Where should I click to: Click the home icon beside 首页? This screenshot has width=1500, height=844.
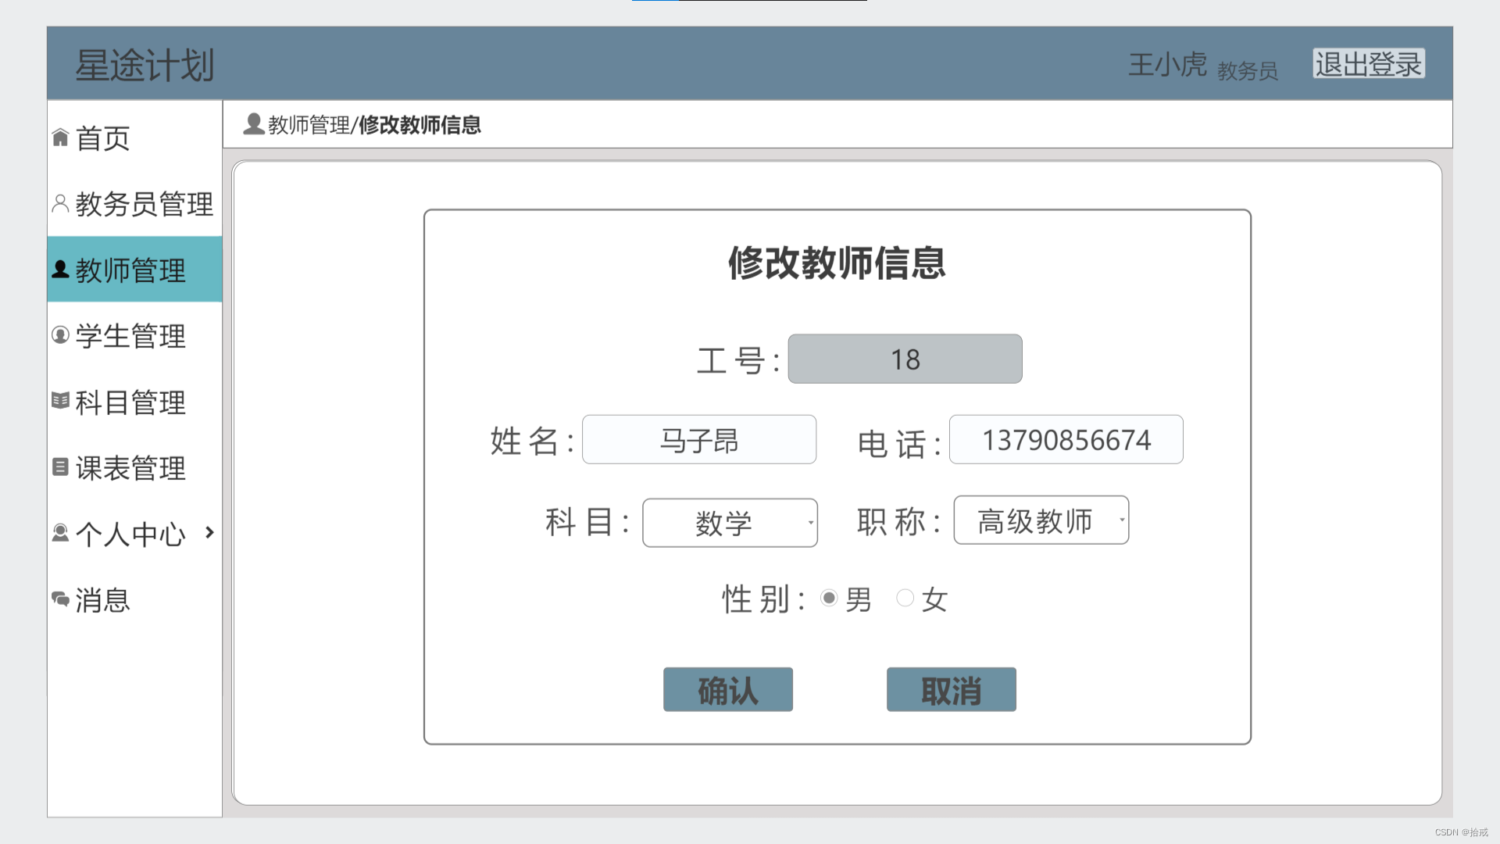tap(60, 138)
